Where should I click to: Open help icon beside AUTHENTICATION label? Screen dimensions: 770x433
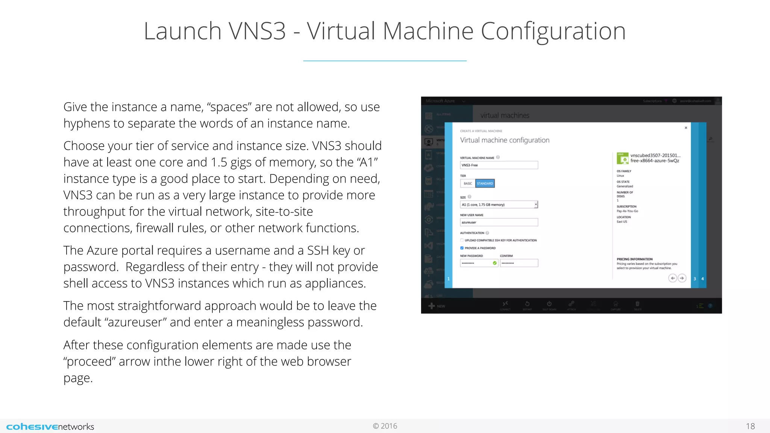(x=487, y=233)
